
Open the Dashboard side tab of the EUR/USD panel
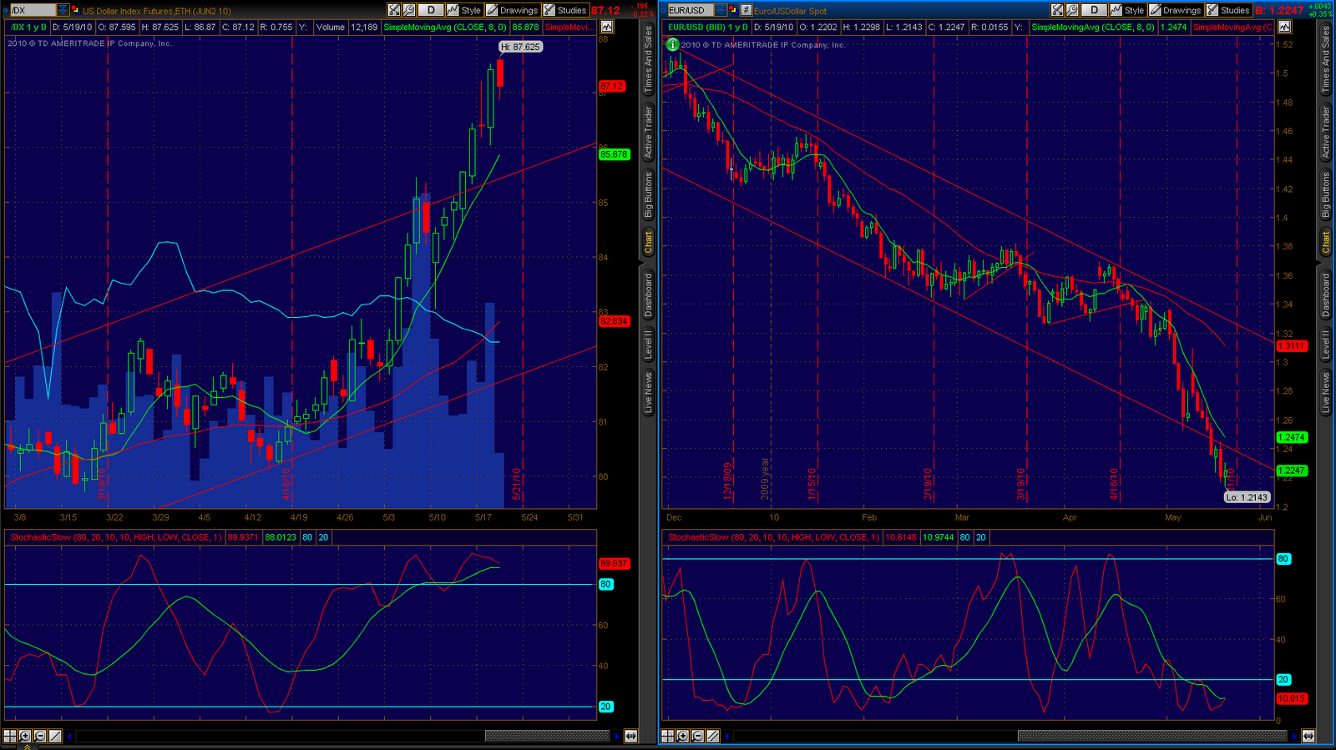tap(1326, 294)
